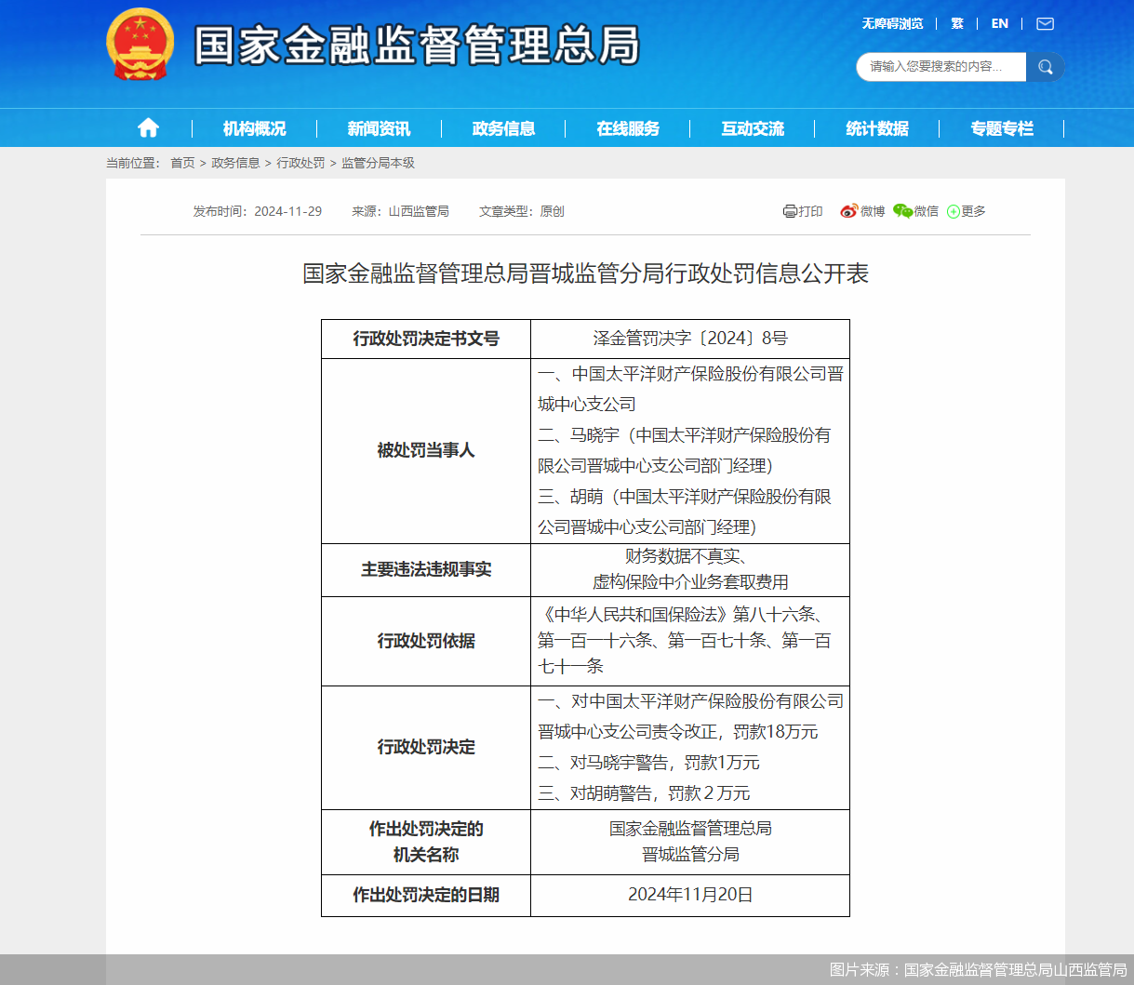The height and width of the screenshot is (985, 1134).
Task: Click 监管分局本级 in the breadcrumb
Action: tap(378, 163)
